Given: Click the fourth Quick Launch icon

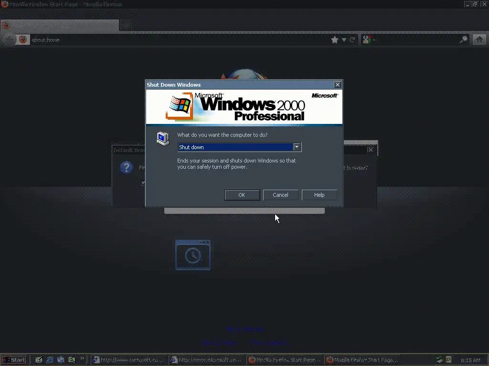Looking at the screenshot, I should [72, 360].
